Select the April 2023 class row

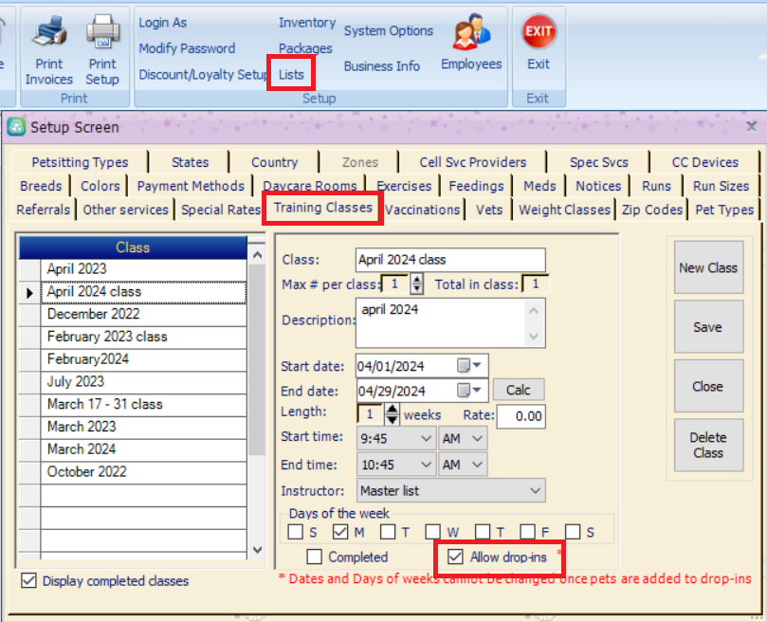(144, 269)
